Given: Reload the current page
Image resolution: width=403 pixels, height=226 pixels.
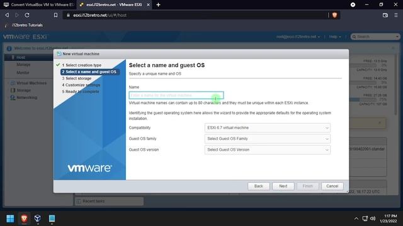Looking at the screenshot, I should pyautogui.click(x=26, y=15).
